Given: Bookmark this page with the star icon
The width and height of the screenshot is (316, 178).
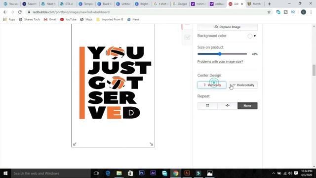Looking at the screenshot, I should 269,12.
